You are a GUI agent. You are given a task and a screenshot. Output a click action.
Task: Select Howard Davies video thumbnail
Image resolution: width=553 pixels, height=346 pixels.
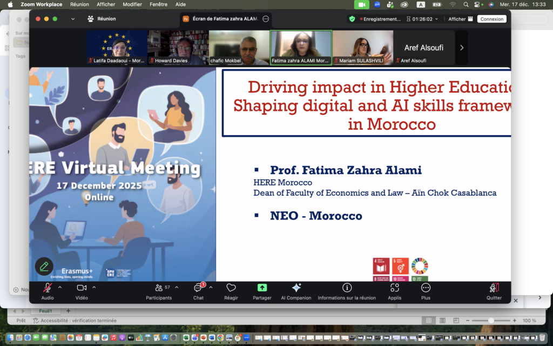[177, 48]
